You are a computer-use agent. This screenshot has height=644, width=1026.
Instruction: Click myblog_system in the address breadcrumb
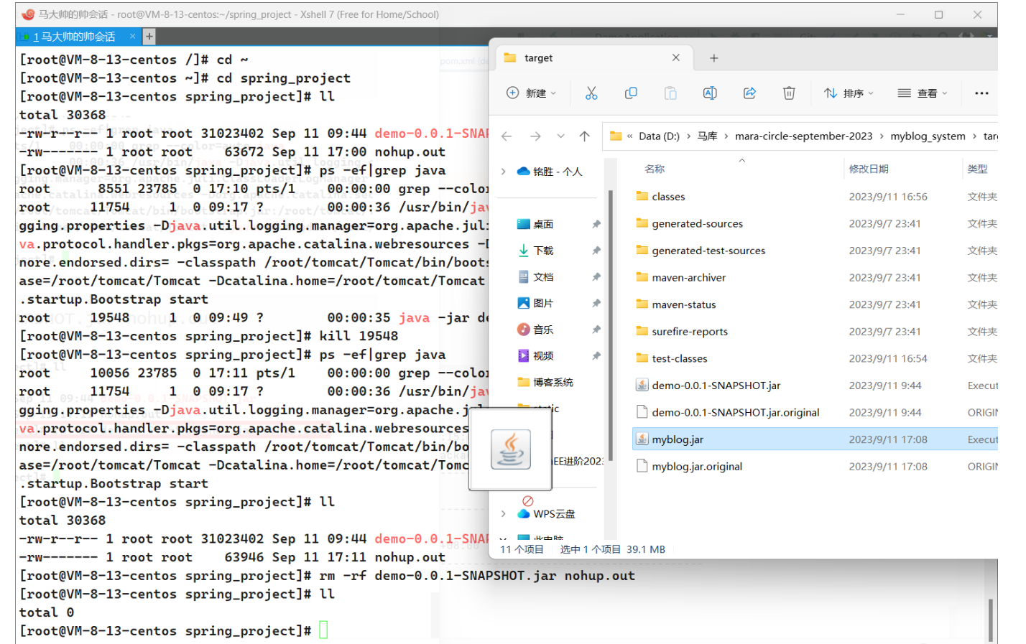point(928,136)
